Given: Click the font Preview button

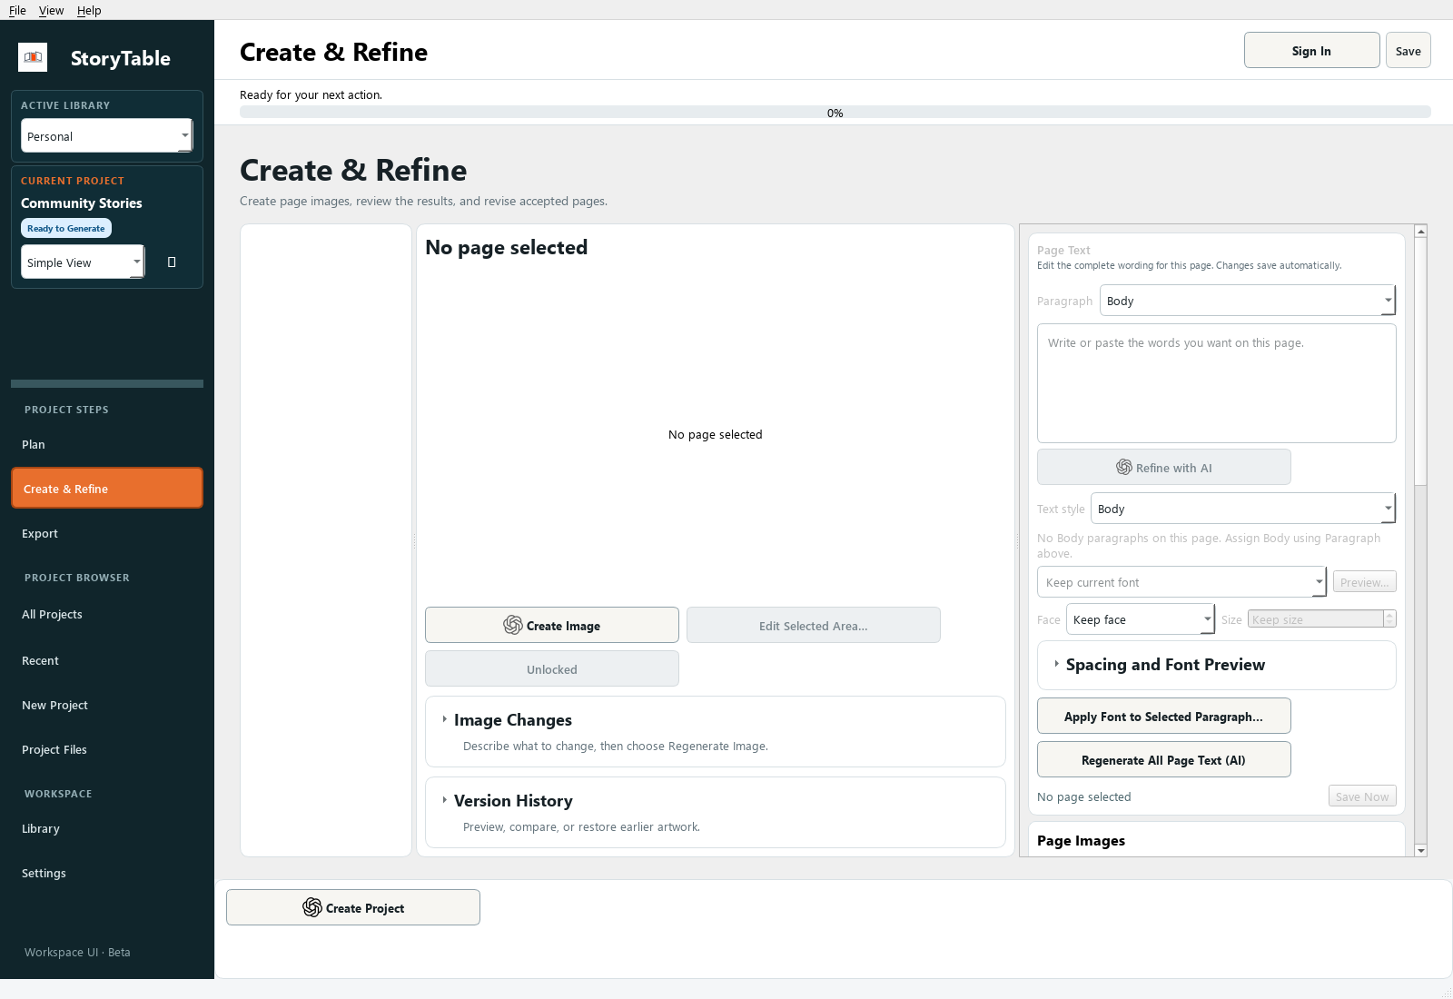Looking at the screenshot, I should [1365, 582].
